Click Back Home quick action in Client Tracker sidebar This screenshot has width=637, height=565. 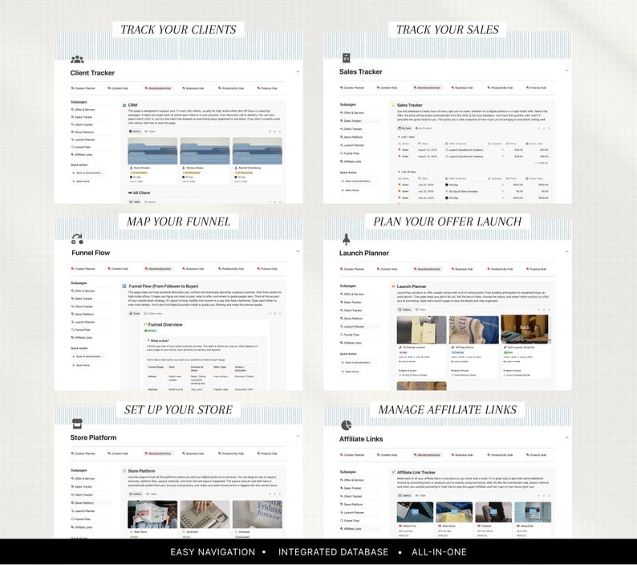coord(81,181)
